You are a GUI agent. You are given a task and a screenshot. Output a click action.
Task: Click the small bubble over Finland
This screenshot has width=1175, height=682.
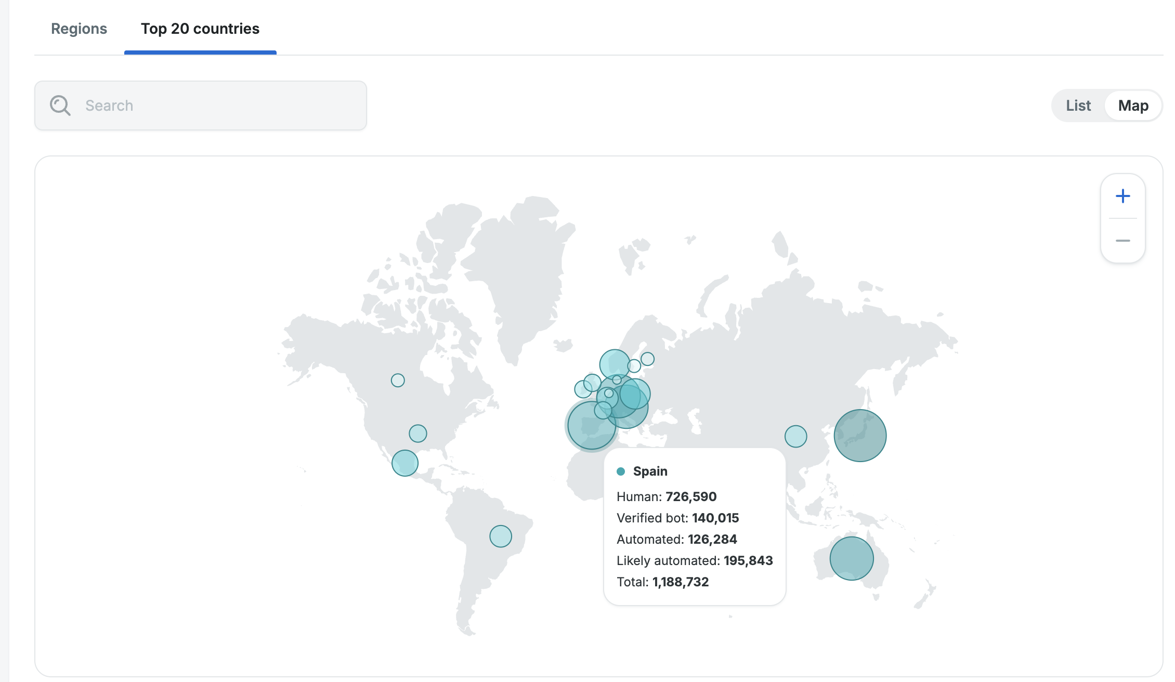[x=647, y=359]
